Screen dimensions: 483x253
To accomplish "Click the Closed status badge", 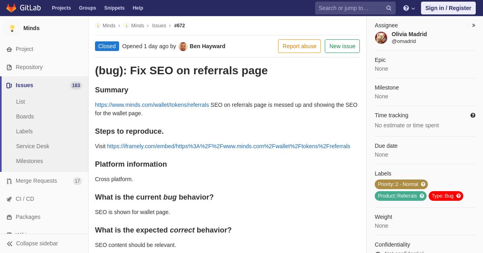I will 107,46.
